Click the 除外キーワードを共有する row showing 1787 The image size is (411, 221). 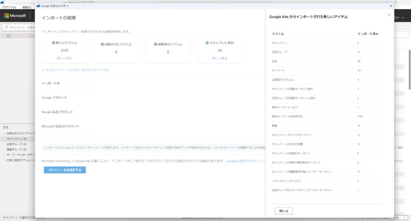pyautogui.click(x=325, y=117)
